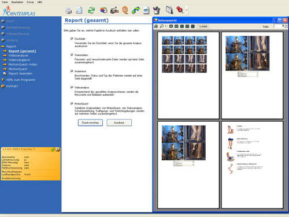Open the Extras menu
The width and height of the screenshot is (289, 217).
(30, 2)
